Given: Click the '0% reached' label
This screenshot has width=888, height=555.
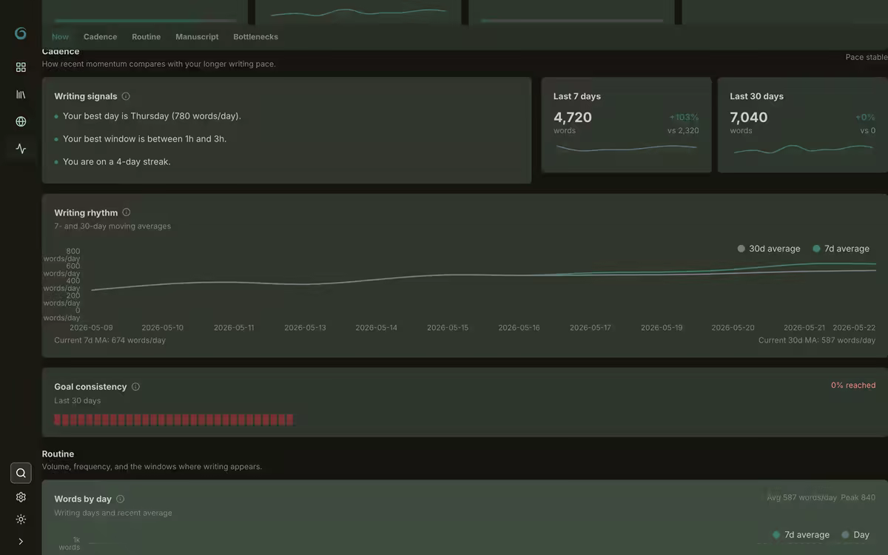Looking at the screenshot, I should pos(853,386).
